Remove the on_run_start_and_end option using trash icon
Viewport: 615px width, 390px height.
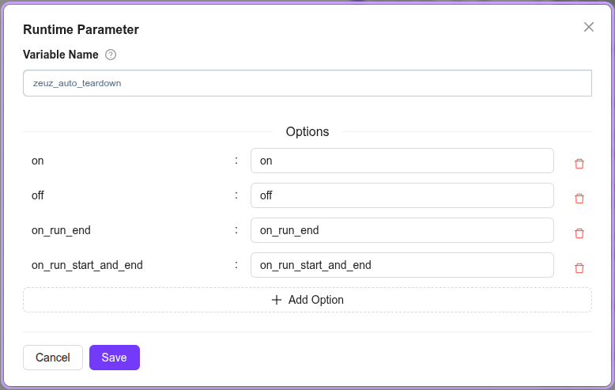tap(579, 268)
